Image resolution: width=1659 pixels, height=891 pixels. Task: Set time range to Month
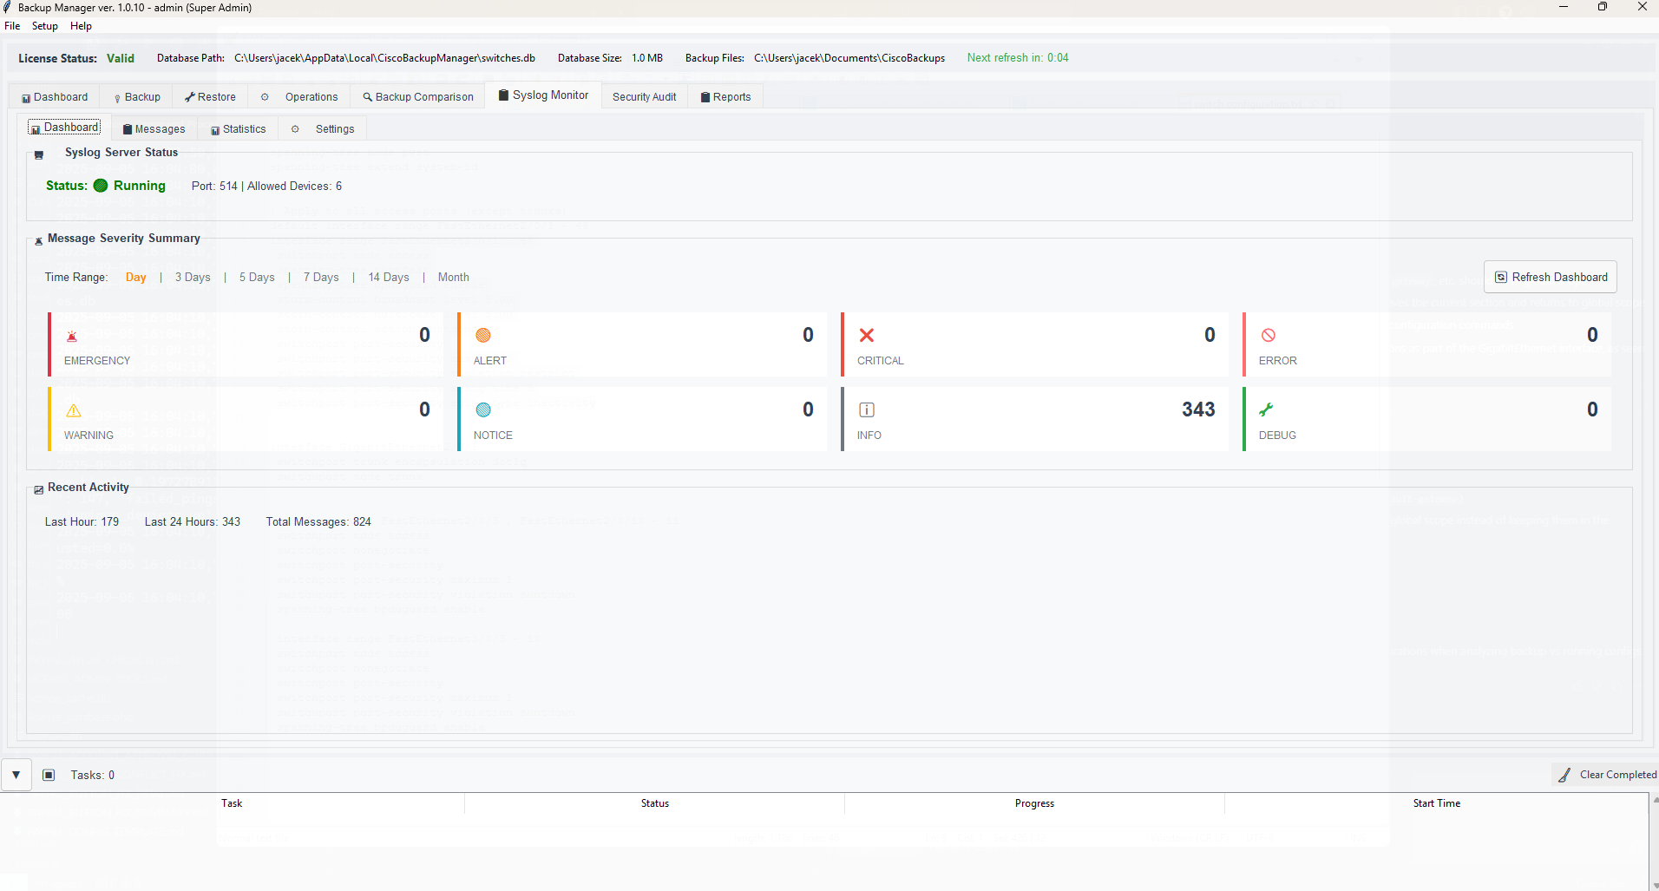coord(453,278)
